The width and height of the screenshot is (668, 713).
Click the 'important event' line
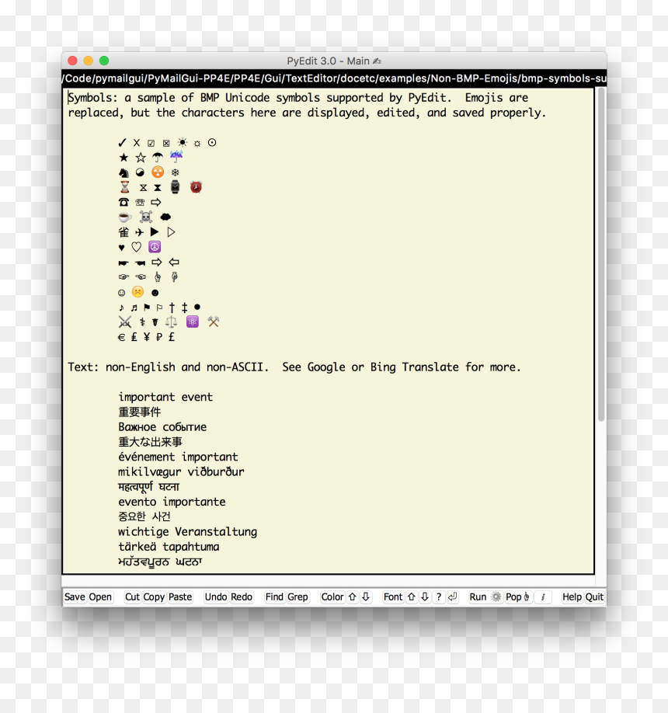click(x=165, y=397)
